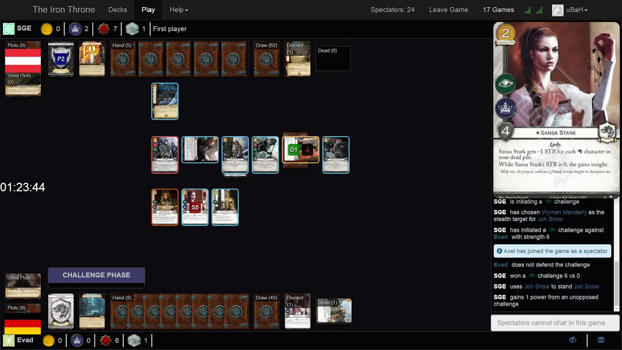Click the Wyman Manderly link in chat
This screenshot has width=622, height=350.
point(564,212)
